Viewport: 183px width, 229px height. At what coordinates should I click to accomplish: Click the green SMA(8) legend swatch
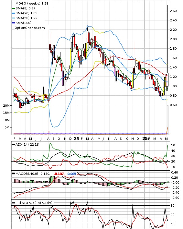13,8
